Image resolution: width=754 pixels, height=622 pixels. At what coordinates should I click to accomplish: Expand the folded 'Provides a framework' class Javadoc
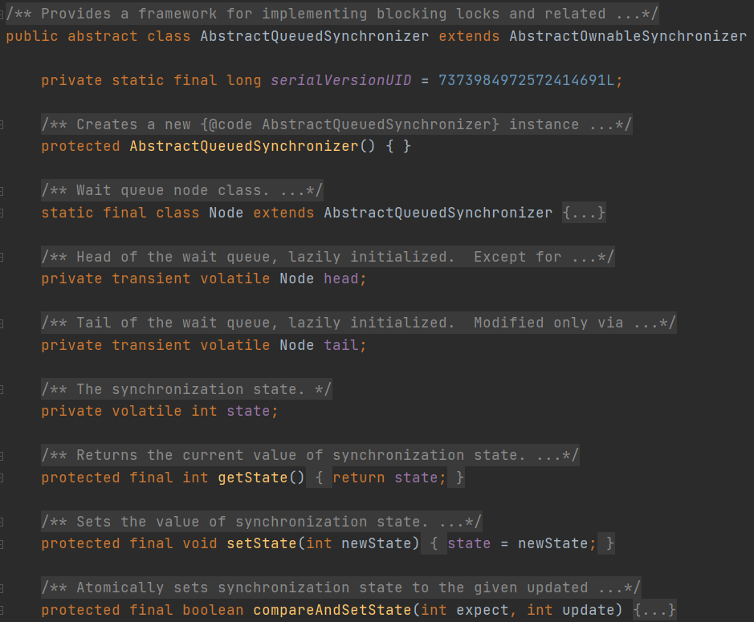[x=332, y=14]
